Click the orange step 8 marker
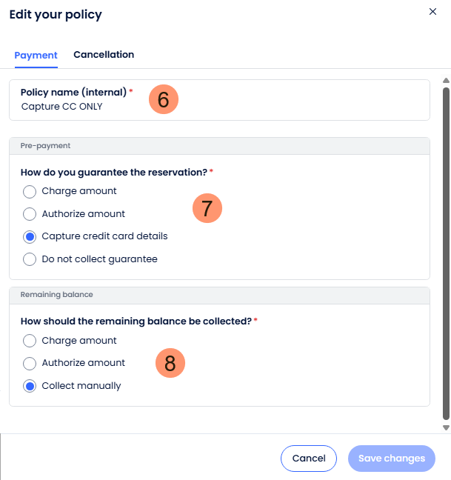The width and height of the screenshot is (451, 480). [170, 364]
